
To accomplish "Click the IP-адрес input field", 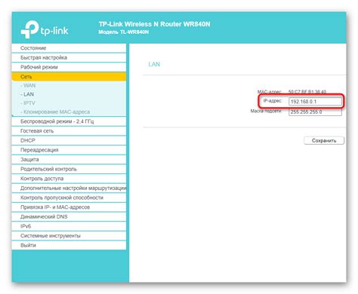I will (x=315, y=102).
